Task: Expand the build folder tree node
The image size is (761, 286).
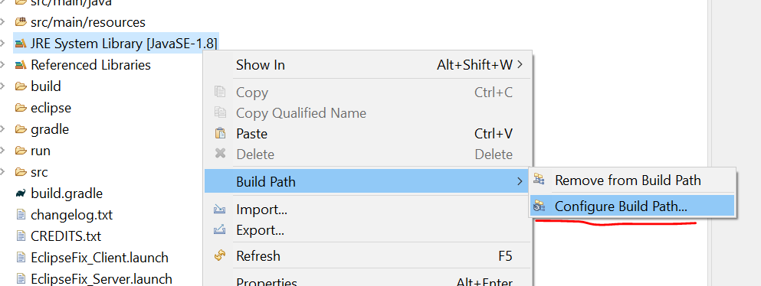Action: pyautogui.click(x=3, y=86)
